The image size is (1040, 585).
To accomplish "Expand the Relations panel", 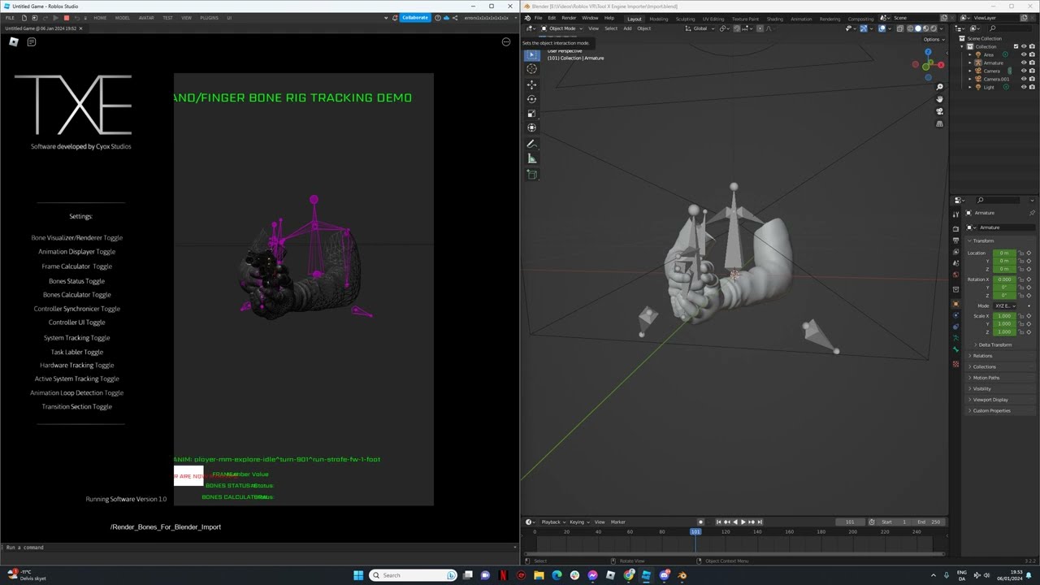I will pyautogui.click(x=982, y=356).
